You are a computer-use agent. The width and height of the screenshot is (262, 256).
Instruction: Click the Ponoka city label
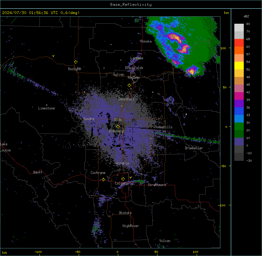pos(146,41)
